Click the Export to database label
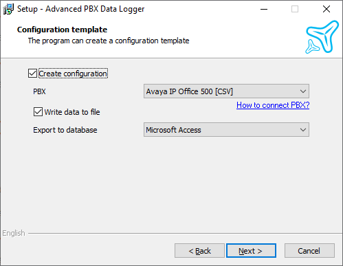 (x=65, y=130)
